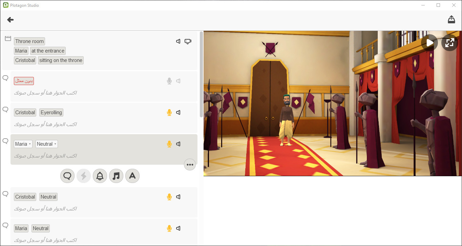Open the share/export icon at top right

tap(451, 19)
